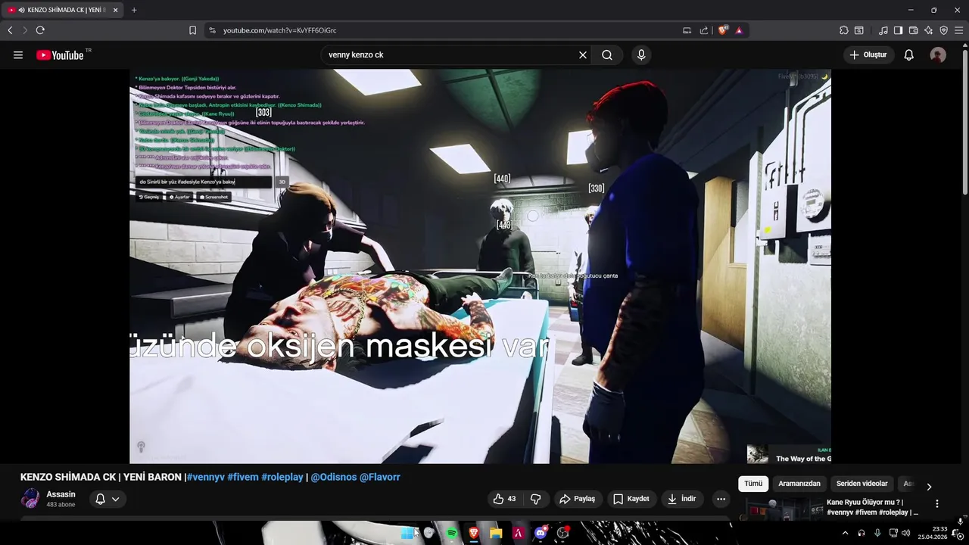This screenshot has height=545, width=969.
Task: Bookmark this page in the address bar
Action: (192, 30)
